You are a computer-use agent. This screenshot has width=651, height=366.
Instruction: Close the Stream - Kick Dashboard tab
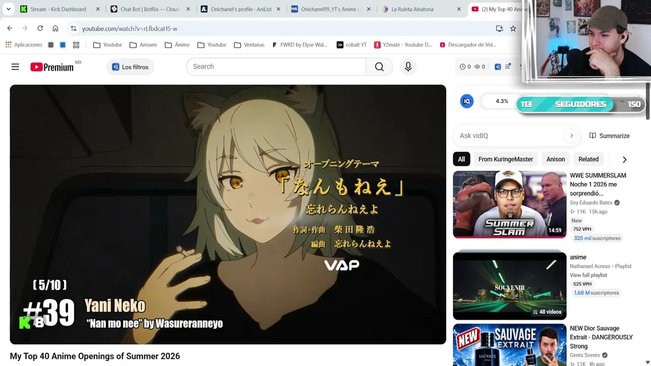coord(98,9)
